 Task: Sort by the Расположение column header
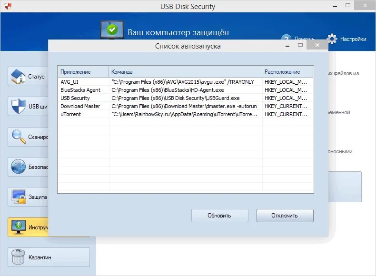[287, 72]
